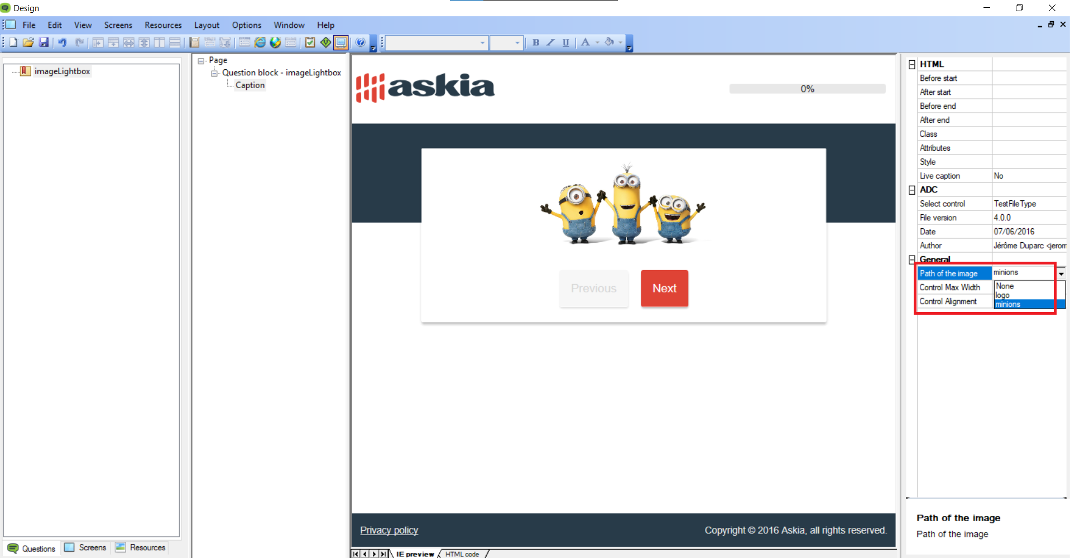Click the split columns layout icon
This screenshot has height=558, width=1070.
point(159,42)
